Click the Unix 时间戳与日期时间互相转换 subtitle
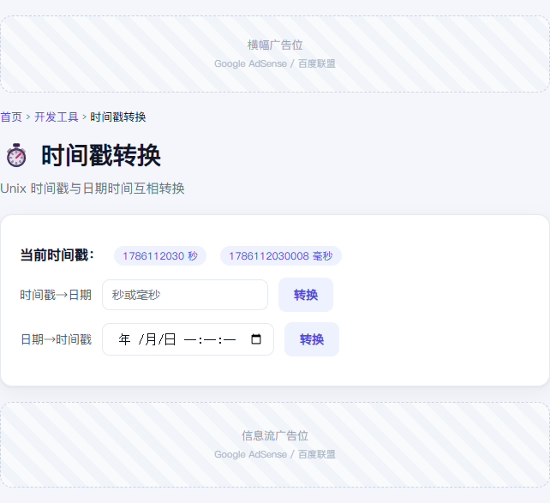 [93, 189]
